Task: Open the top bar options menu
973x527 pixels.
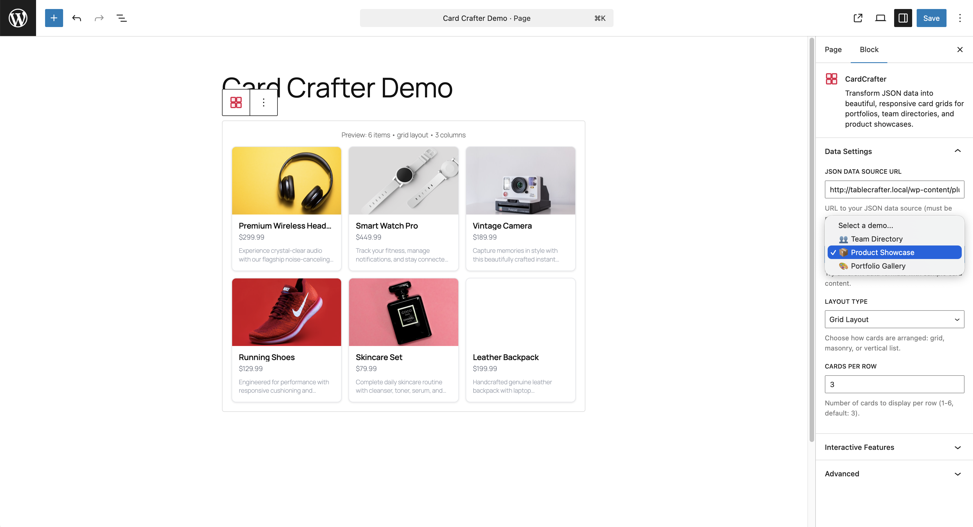Action: click(x=960, y=18)
